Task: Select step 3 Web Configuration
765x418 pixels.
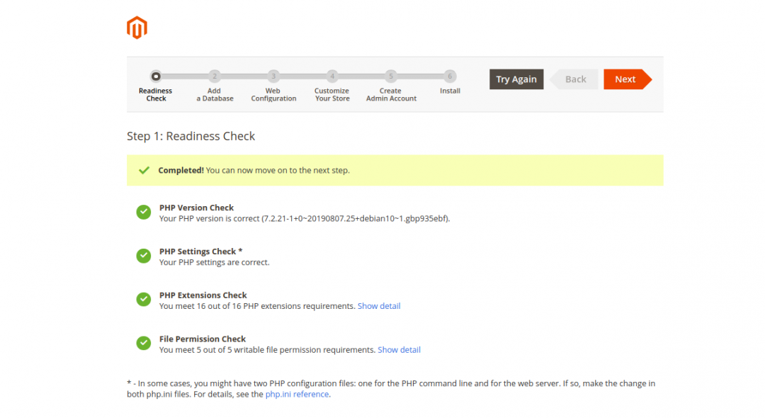Action: pos(273,77)
